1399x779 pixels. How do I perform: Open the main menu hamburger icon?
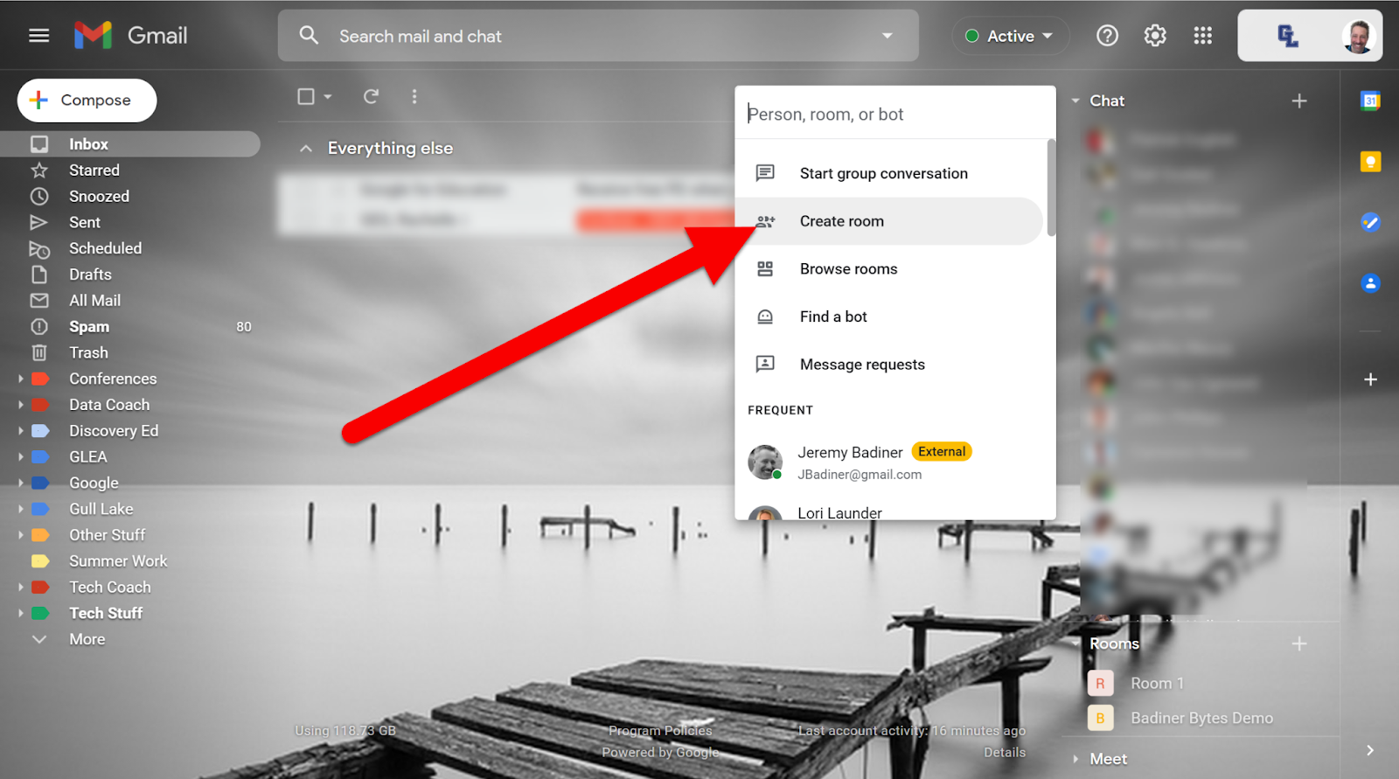(38, 36)
